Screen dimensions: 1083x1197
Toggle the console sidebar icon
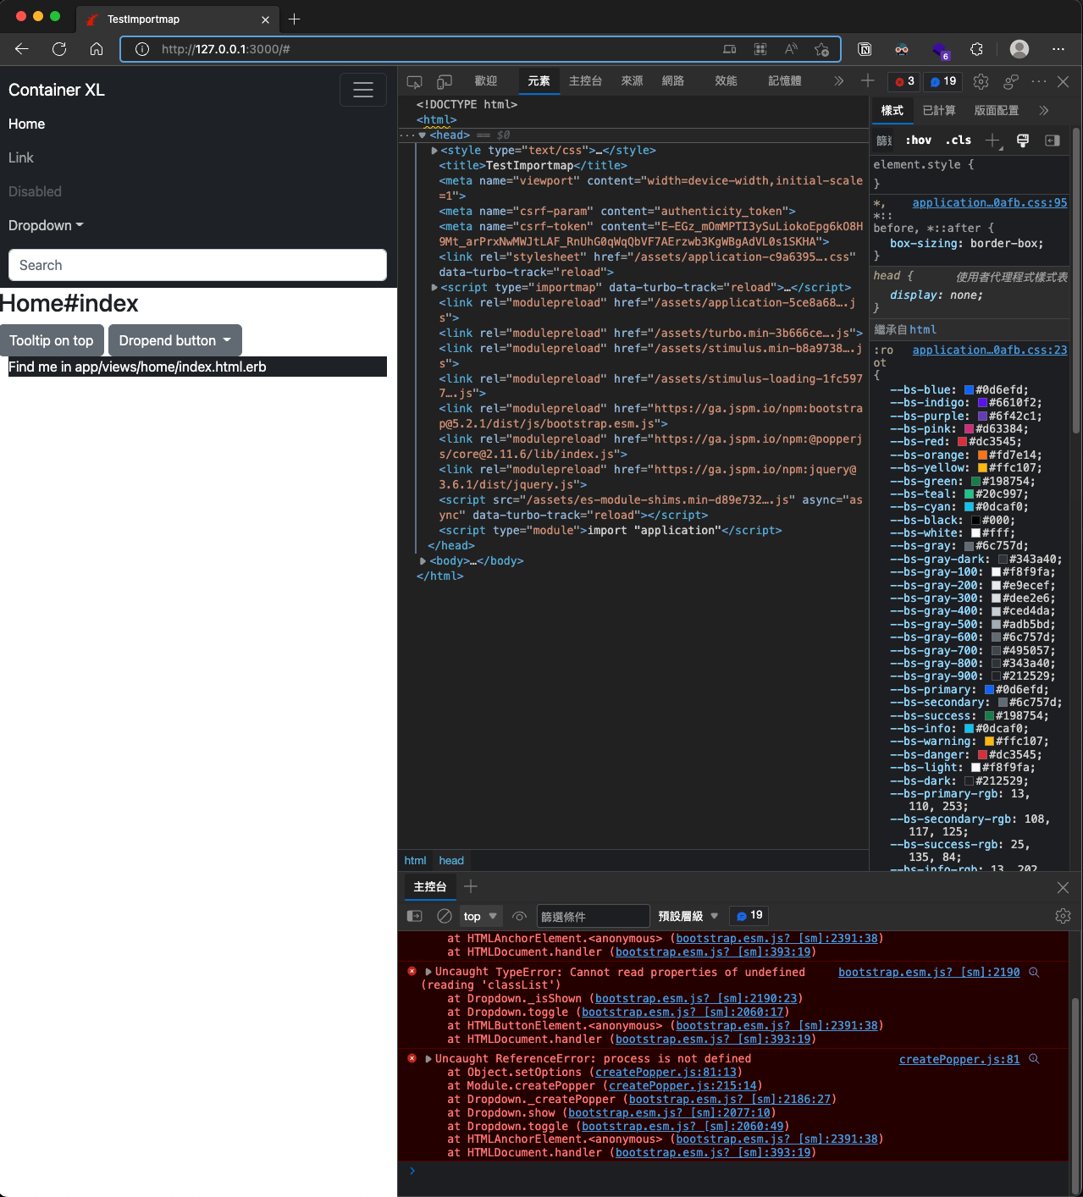414,916
